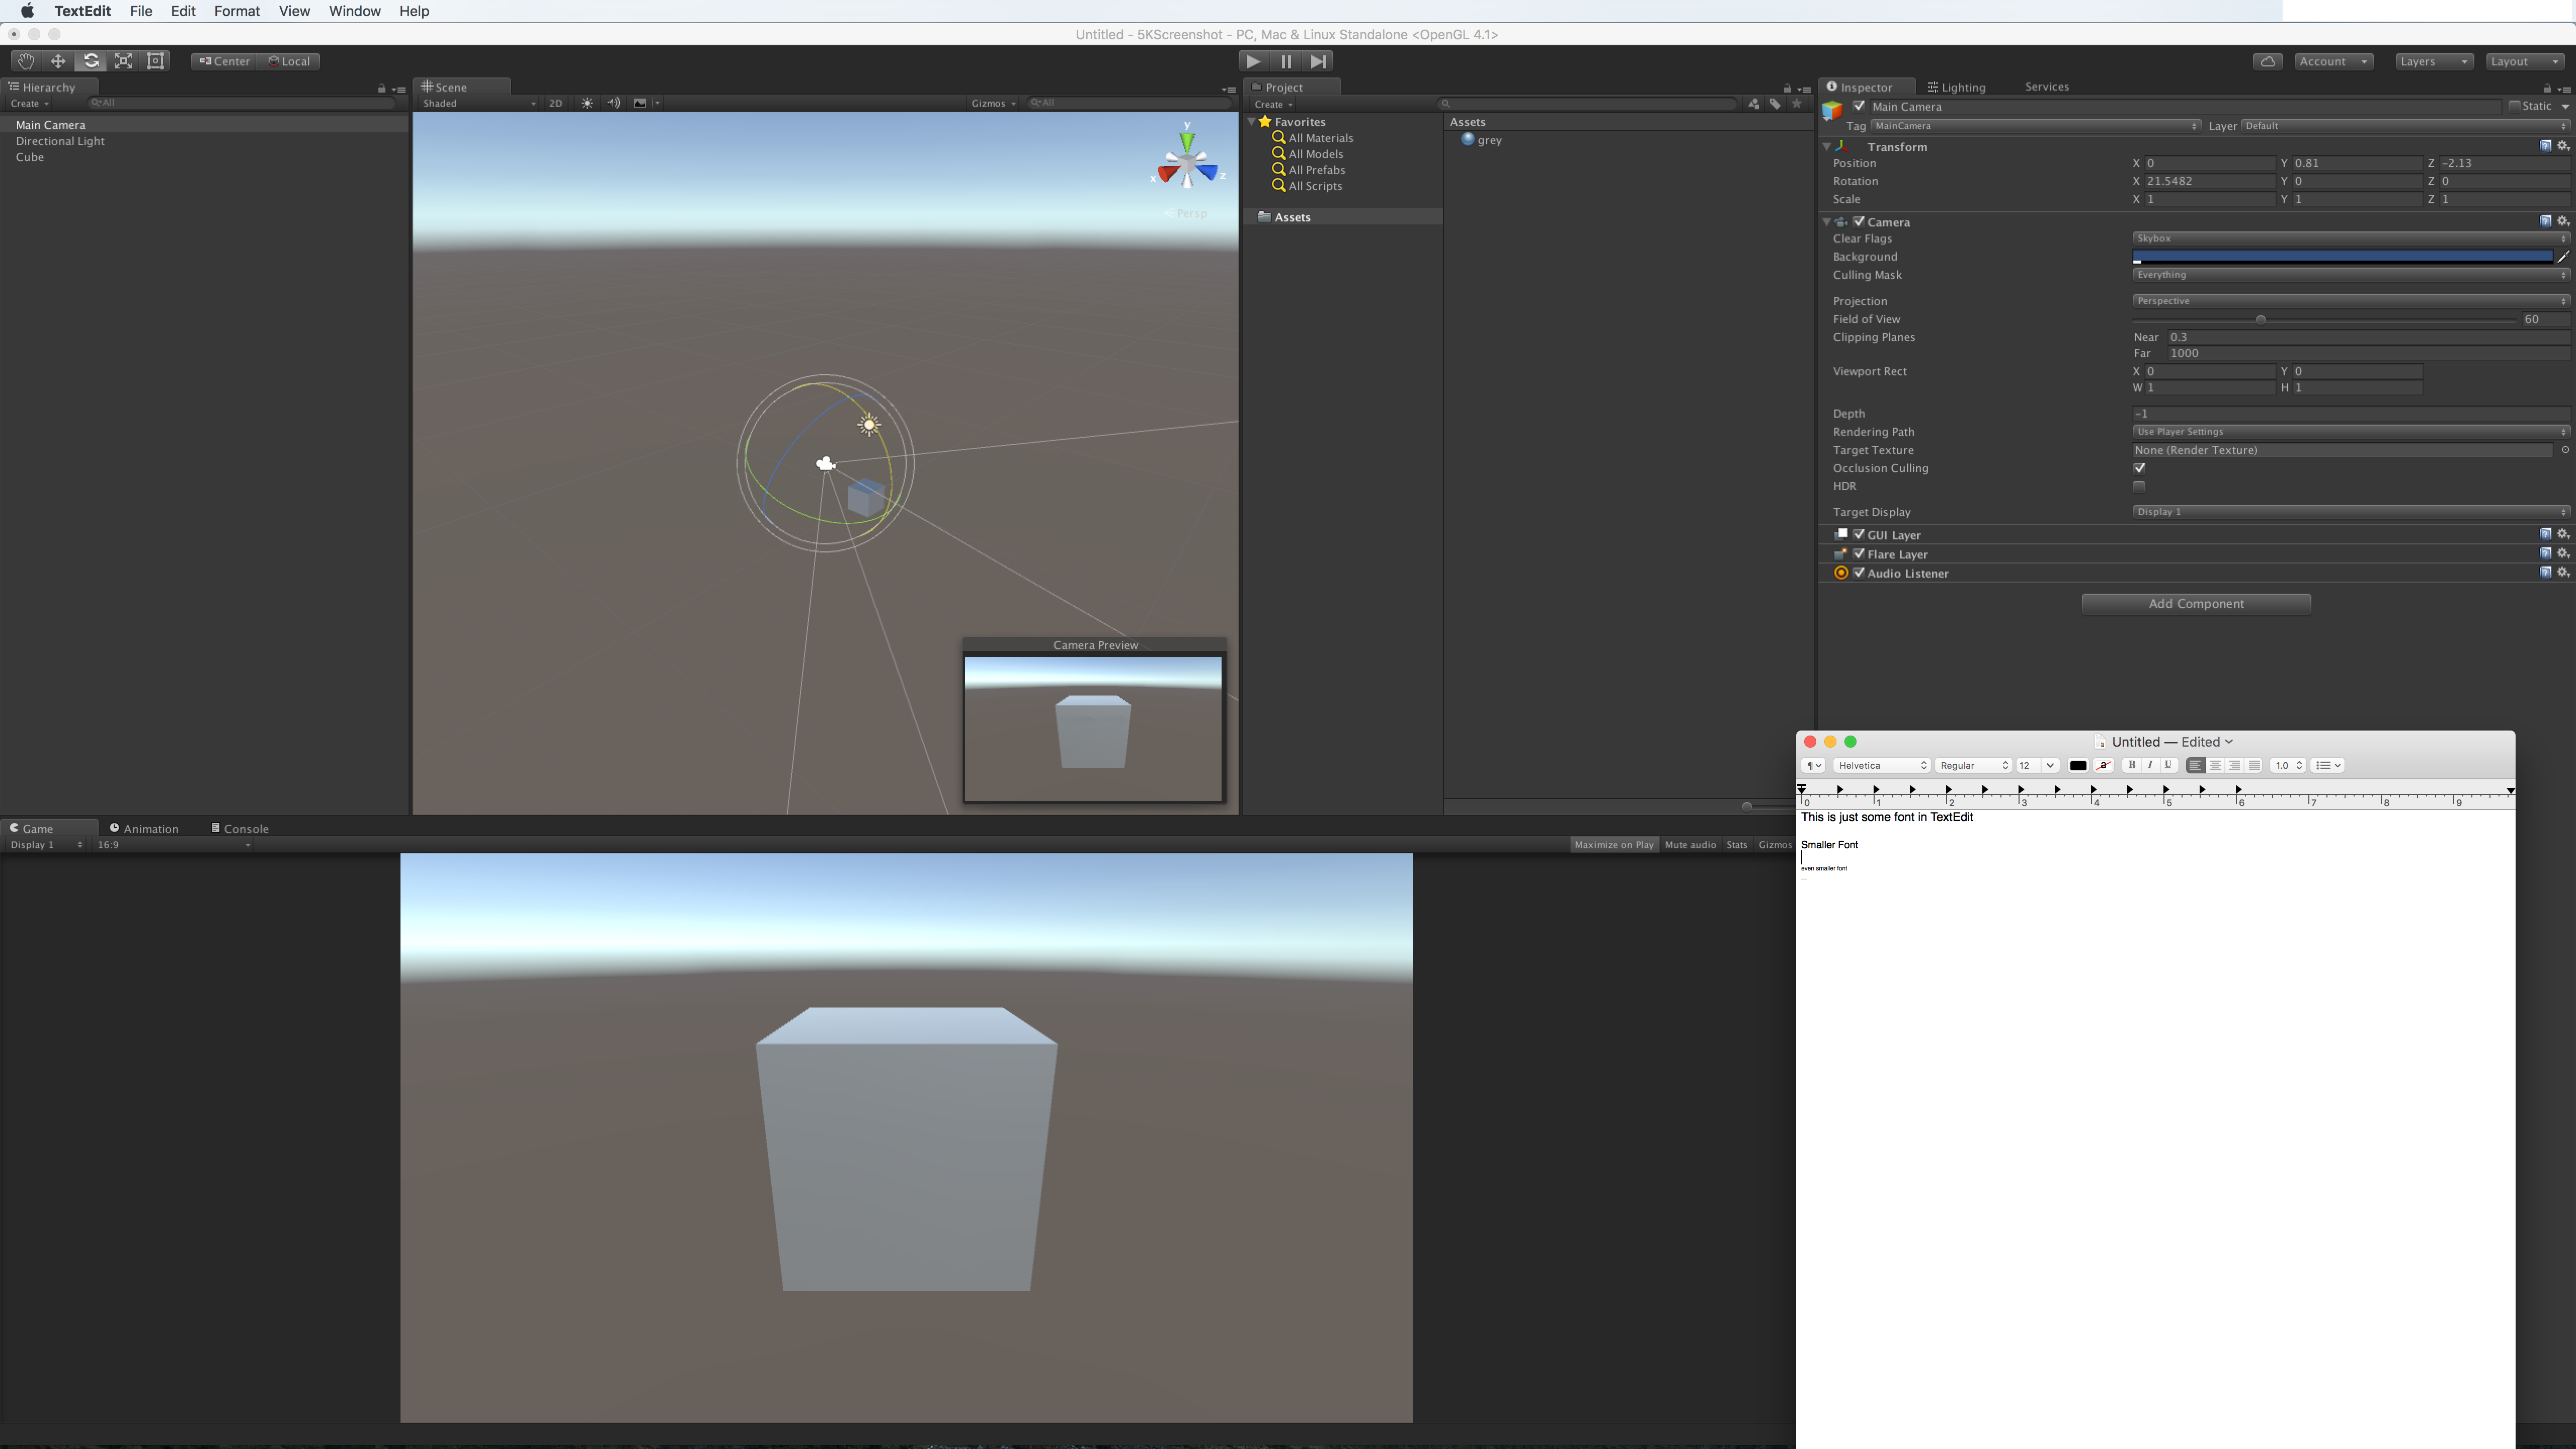Image resolution: width=2576 pixels, height=1449 pixels.
Task: Open the Format menu
Action: click(x=237, y=11)
